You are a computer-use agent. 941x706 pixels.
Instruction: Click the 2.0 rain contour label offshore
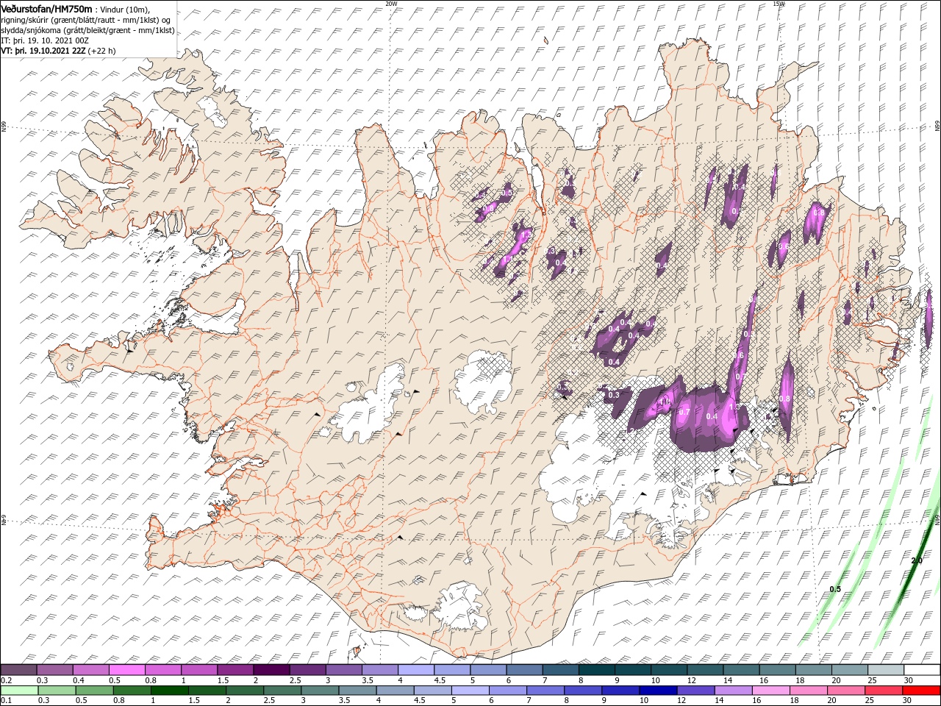[x=916, y=561]
